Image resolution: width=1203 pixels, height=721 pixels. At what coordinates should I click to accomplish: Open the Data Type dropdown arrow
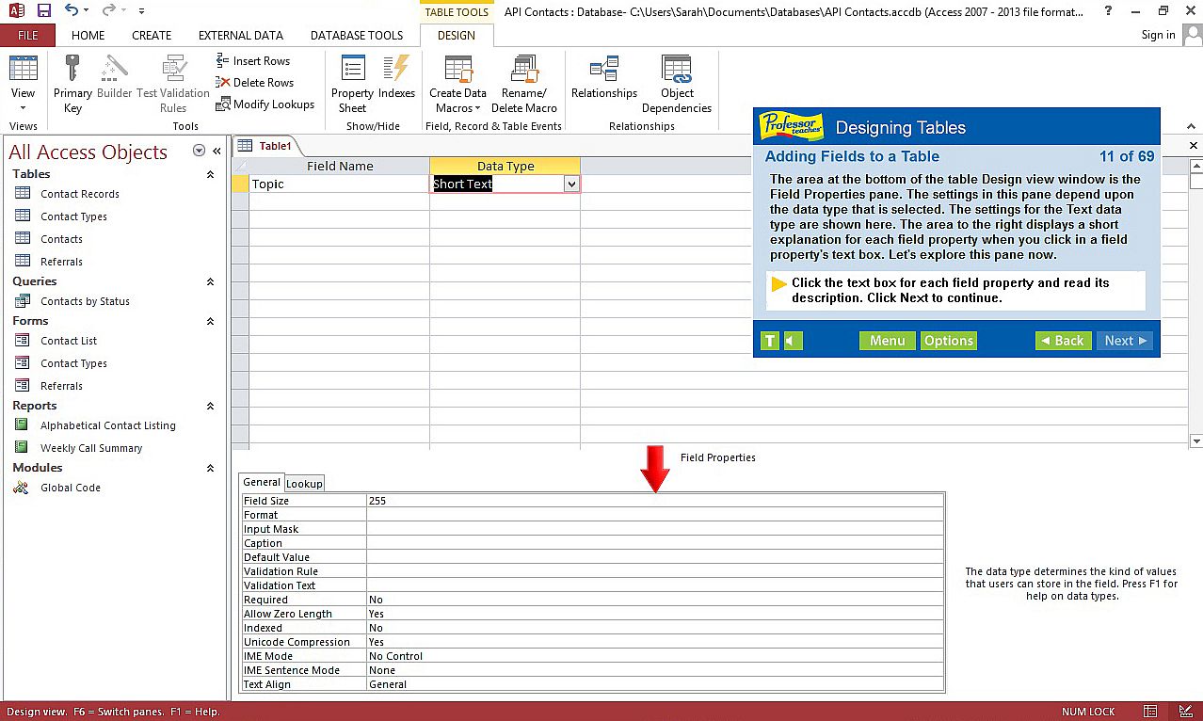pos(570,184)
